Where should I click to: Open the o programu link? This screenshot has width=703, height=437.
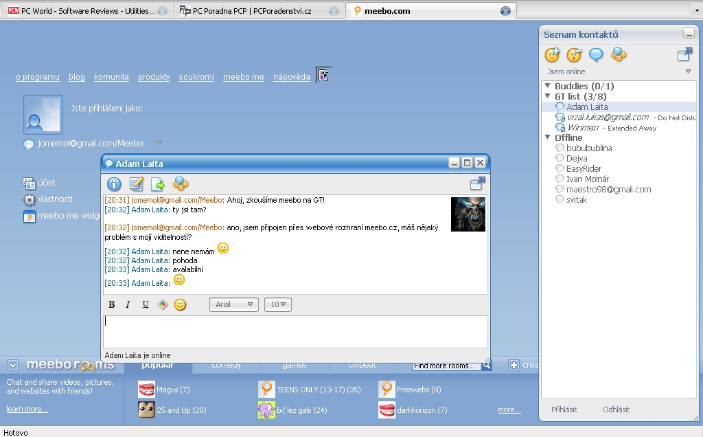click(x=38, y=77)
